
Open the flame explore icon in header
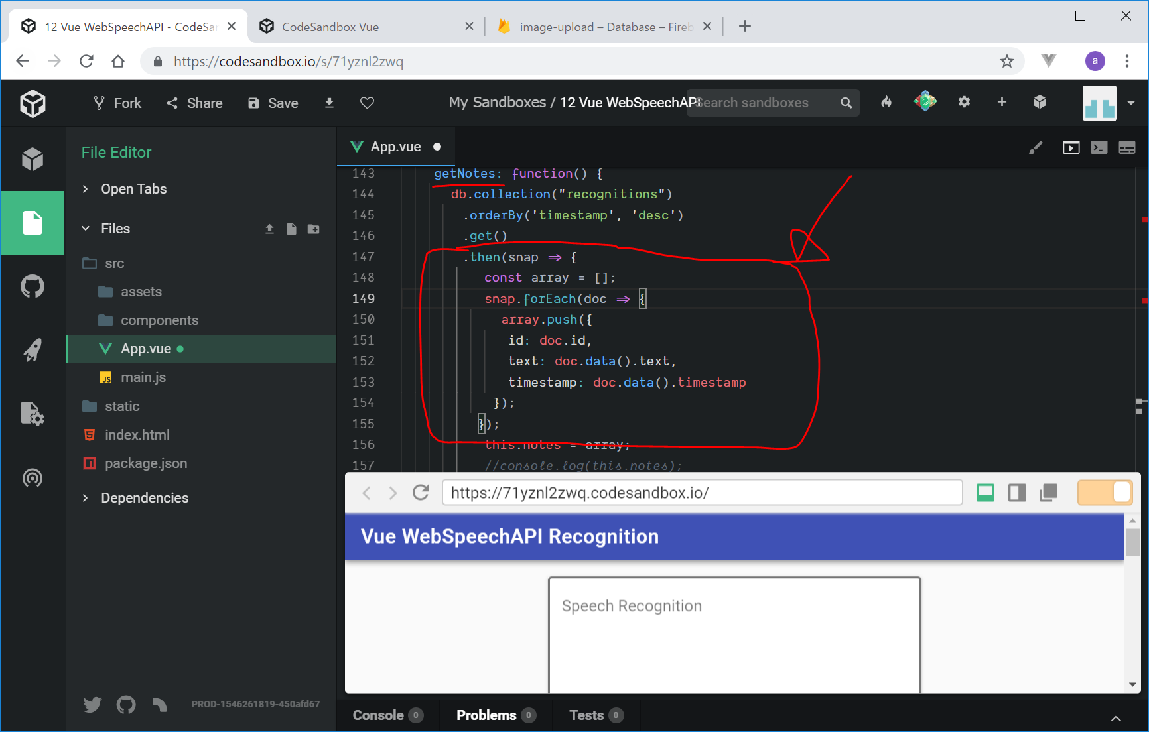(x=886, y=102)
